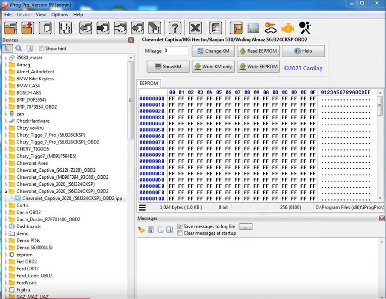Click the verify chip outlined-arrow toolbar icon

[120, 28]
